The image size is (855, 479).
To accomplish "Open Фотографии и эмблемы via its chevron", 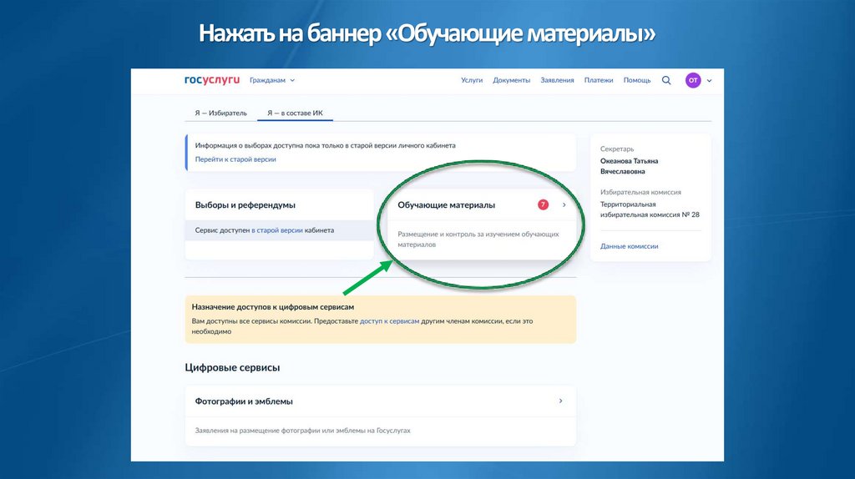I will click(x=560, y=401).
